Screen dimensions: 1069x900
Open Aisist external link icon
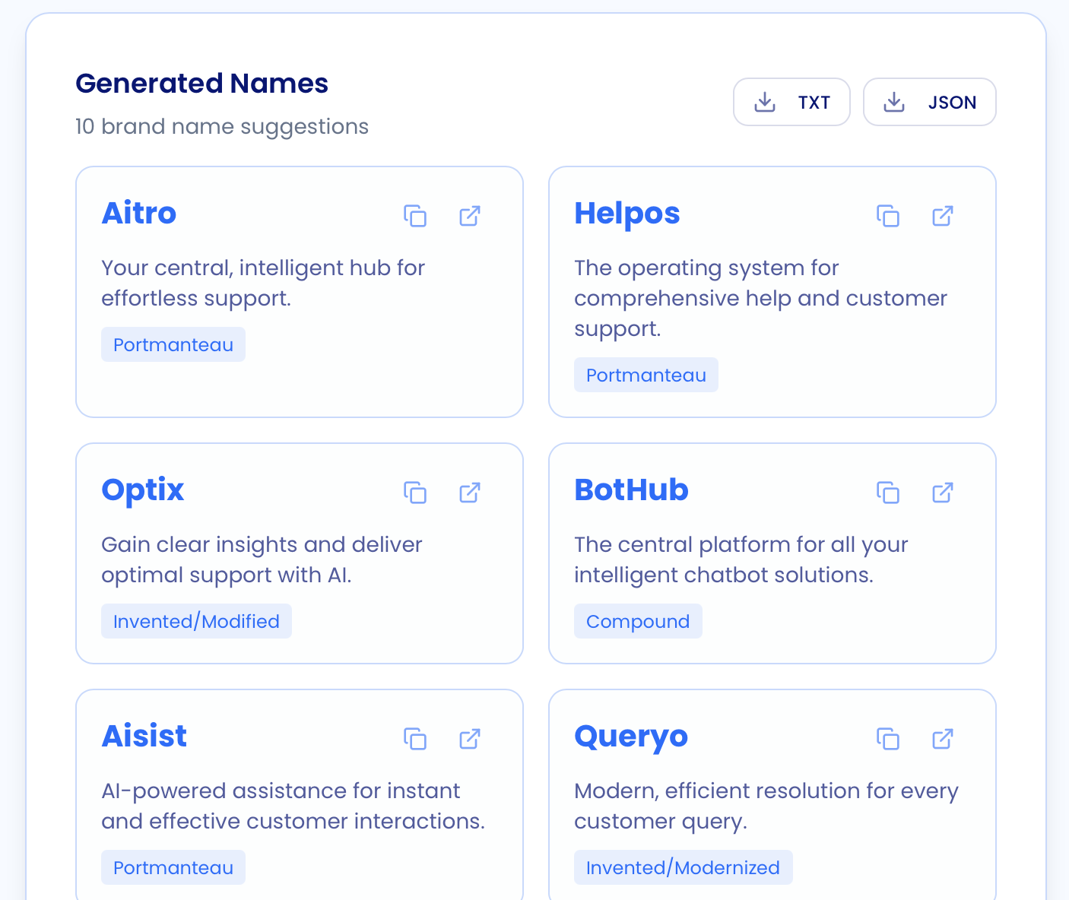click(x=470, y=739)
